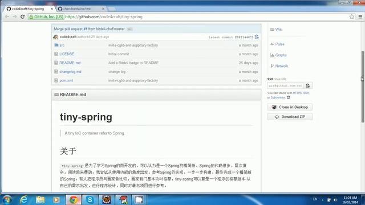Switch clone URL to Subversion
This screenshot has height=205, width=365.
(278, 97)
